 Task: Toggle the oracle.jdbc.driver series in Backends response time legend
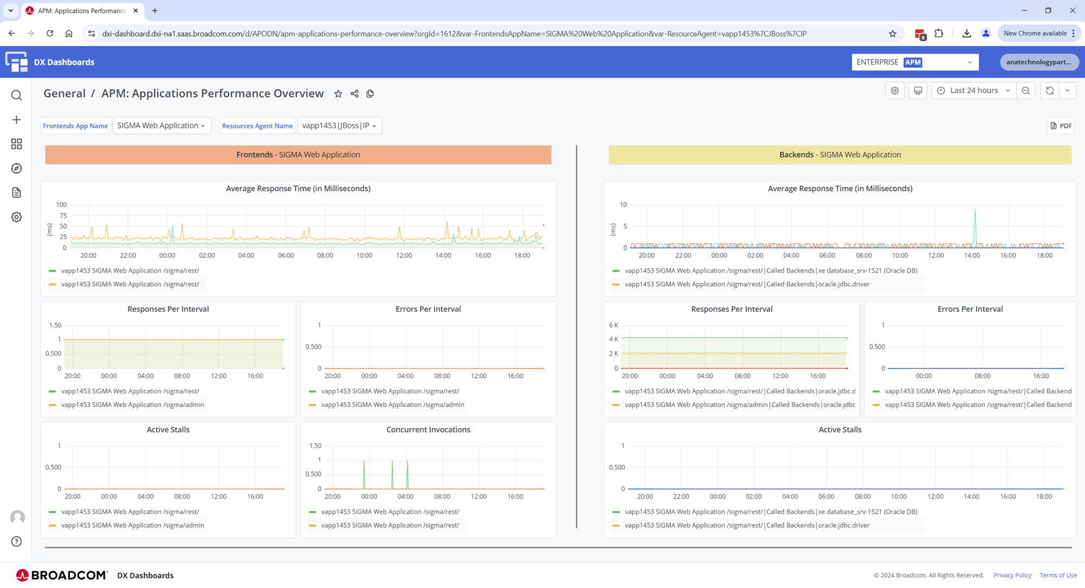746,284
